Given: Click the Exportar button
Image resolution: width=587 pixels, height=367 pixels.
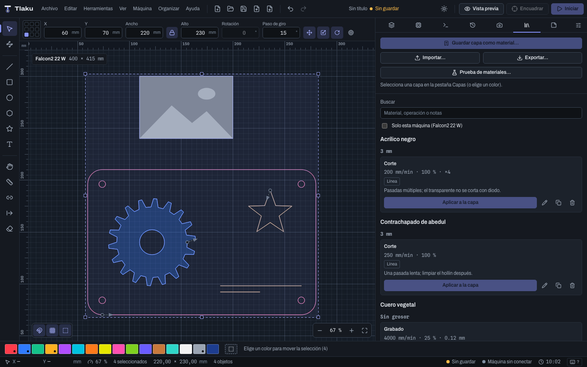Looking at the screenshot, I should (532, 58).
